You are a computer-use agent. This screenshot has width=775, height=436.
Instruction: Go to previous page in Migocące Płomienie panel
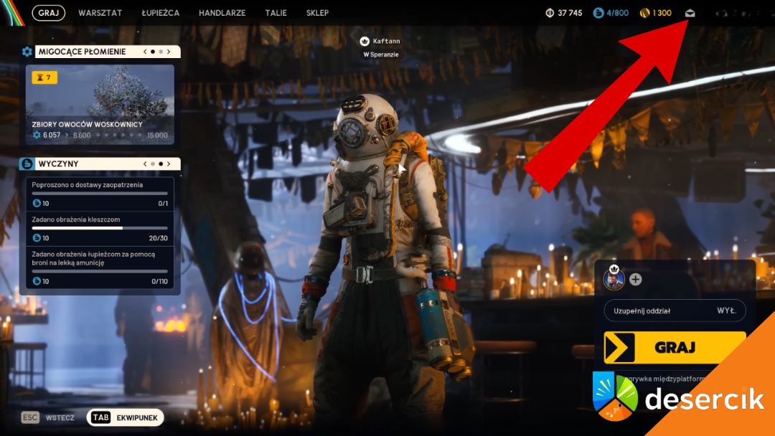pos(145,52)
